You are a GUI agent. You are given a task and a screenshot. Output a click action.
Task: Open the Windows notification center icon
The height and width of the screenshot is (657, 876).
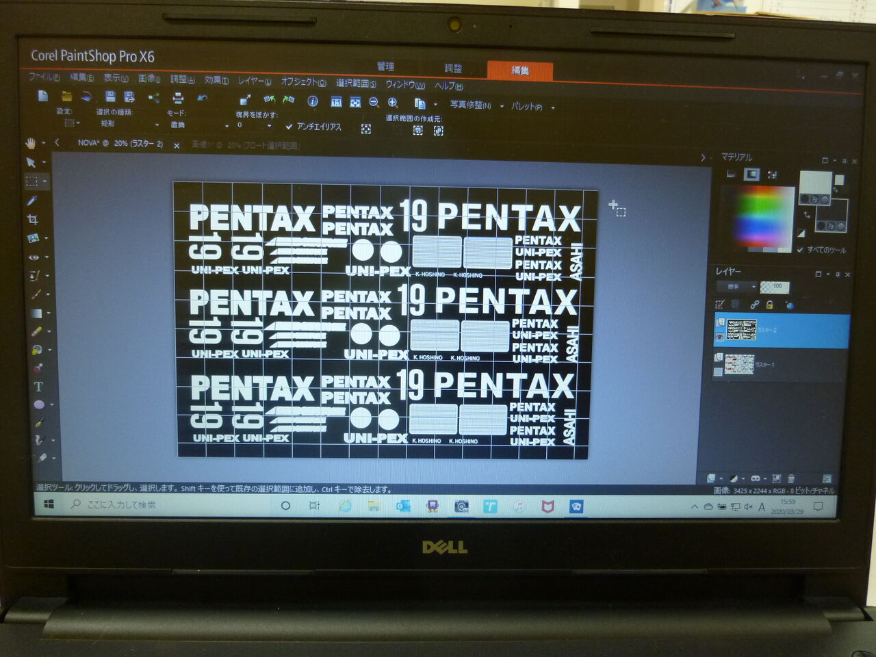tap(818, 507)
